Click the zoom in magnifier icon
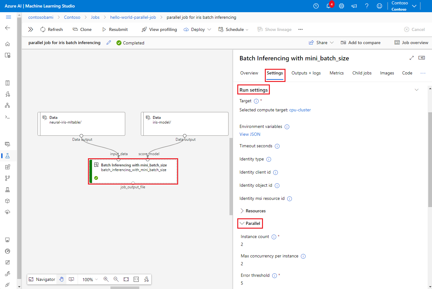432x289 pixels. [106, 279]
